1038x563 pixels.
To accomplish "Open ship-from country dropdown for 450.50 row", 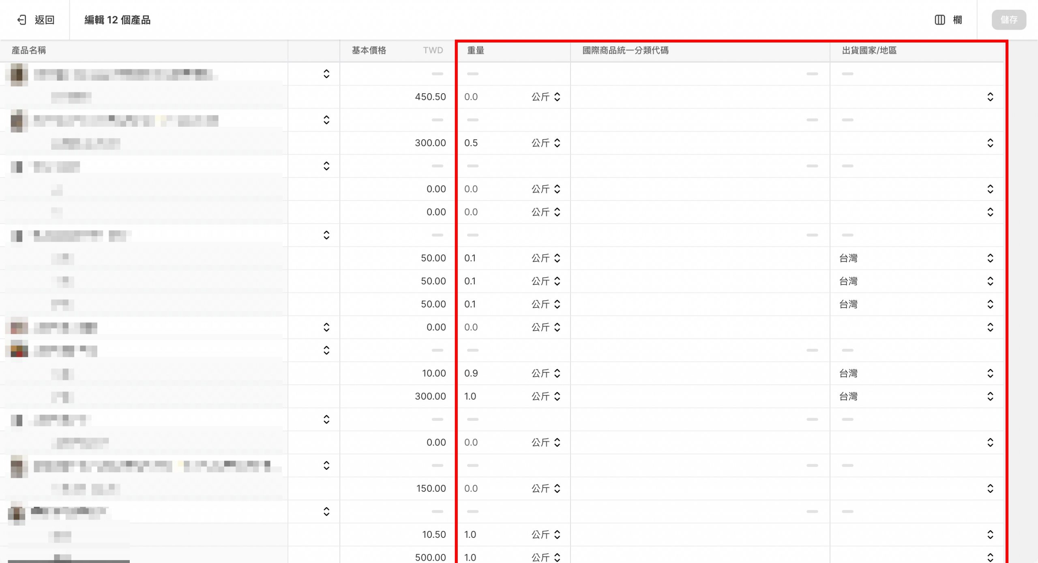I will pos(990,97).
